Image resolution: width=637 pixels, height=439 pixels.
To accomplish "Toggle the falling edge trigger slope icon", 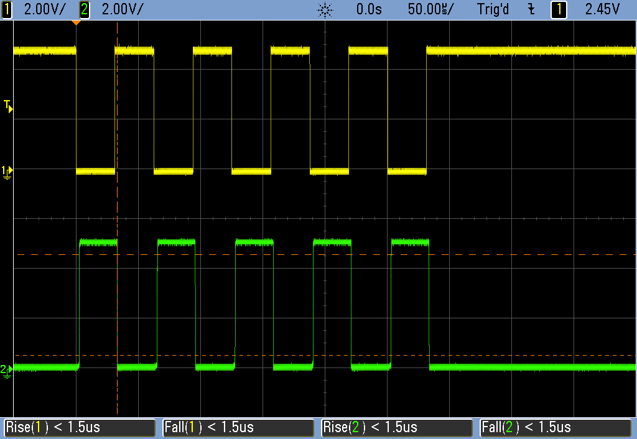I will click(x=531, y=9).
